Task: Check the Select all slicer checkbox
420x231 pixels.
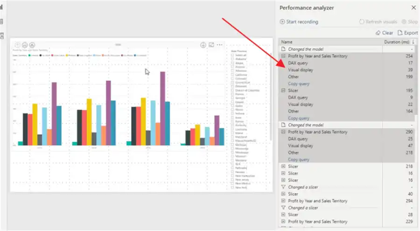Action: point(232,55)
